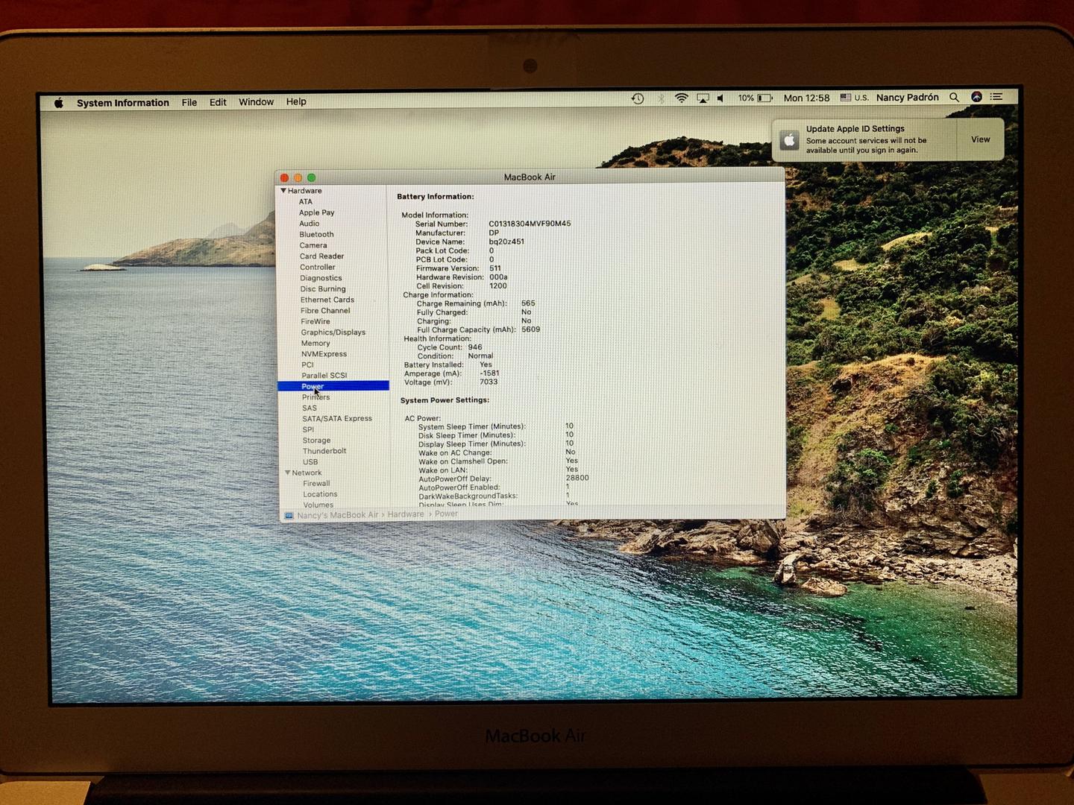Open the U.S. input source flag menu
1074x805 pixels.
(855, 98)
